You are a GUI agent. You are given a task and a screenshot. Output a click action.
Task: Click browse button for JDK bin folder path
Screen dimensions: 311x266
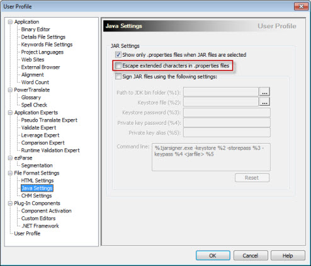[x=264, y=92]
